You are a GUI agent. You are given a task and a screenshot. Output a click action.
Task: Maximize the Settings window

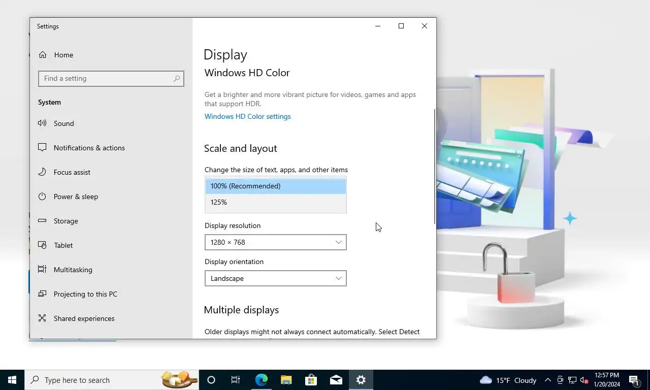401,26
